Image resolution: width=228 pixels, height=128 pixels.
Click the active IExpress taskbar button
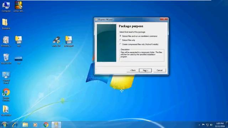56,125
